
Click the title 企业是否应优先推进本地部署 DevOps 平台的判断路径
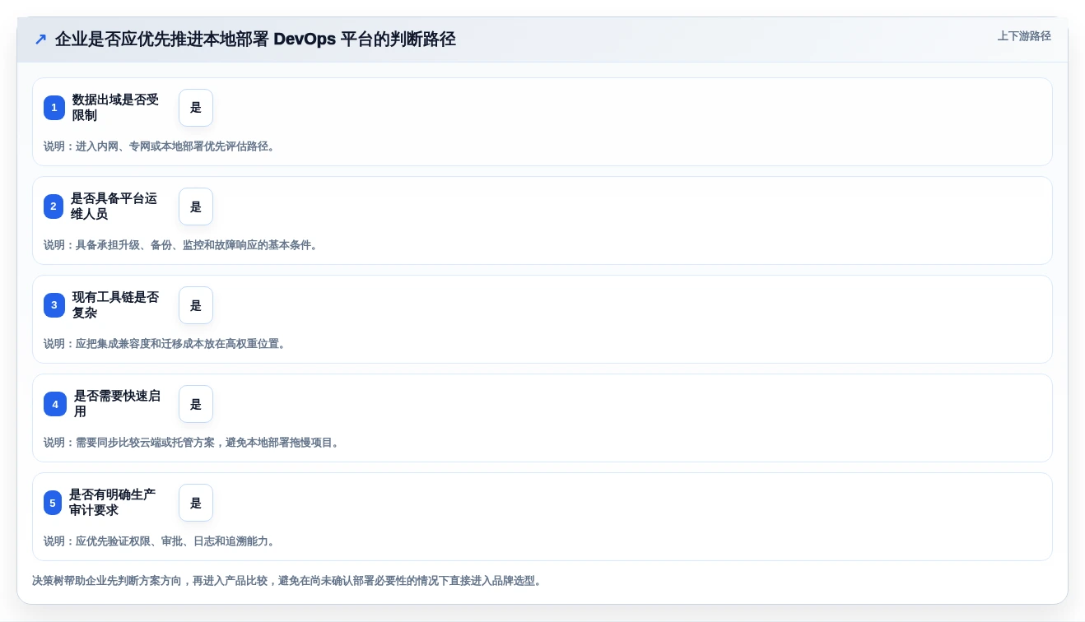[255, 39]
